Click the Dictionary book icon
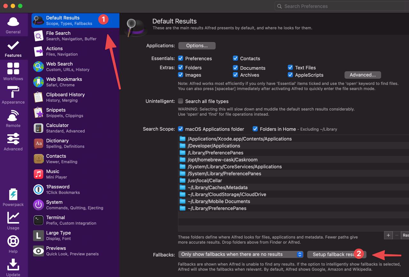 coord(39,143)
